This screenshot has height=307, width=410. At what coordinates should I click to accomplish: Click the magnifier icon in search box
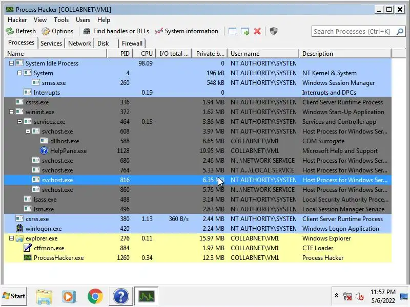pyautogui.click(x=400, y=32)
